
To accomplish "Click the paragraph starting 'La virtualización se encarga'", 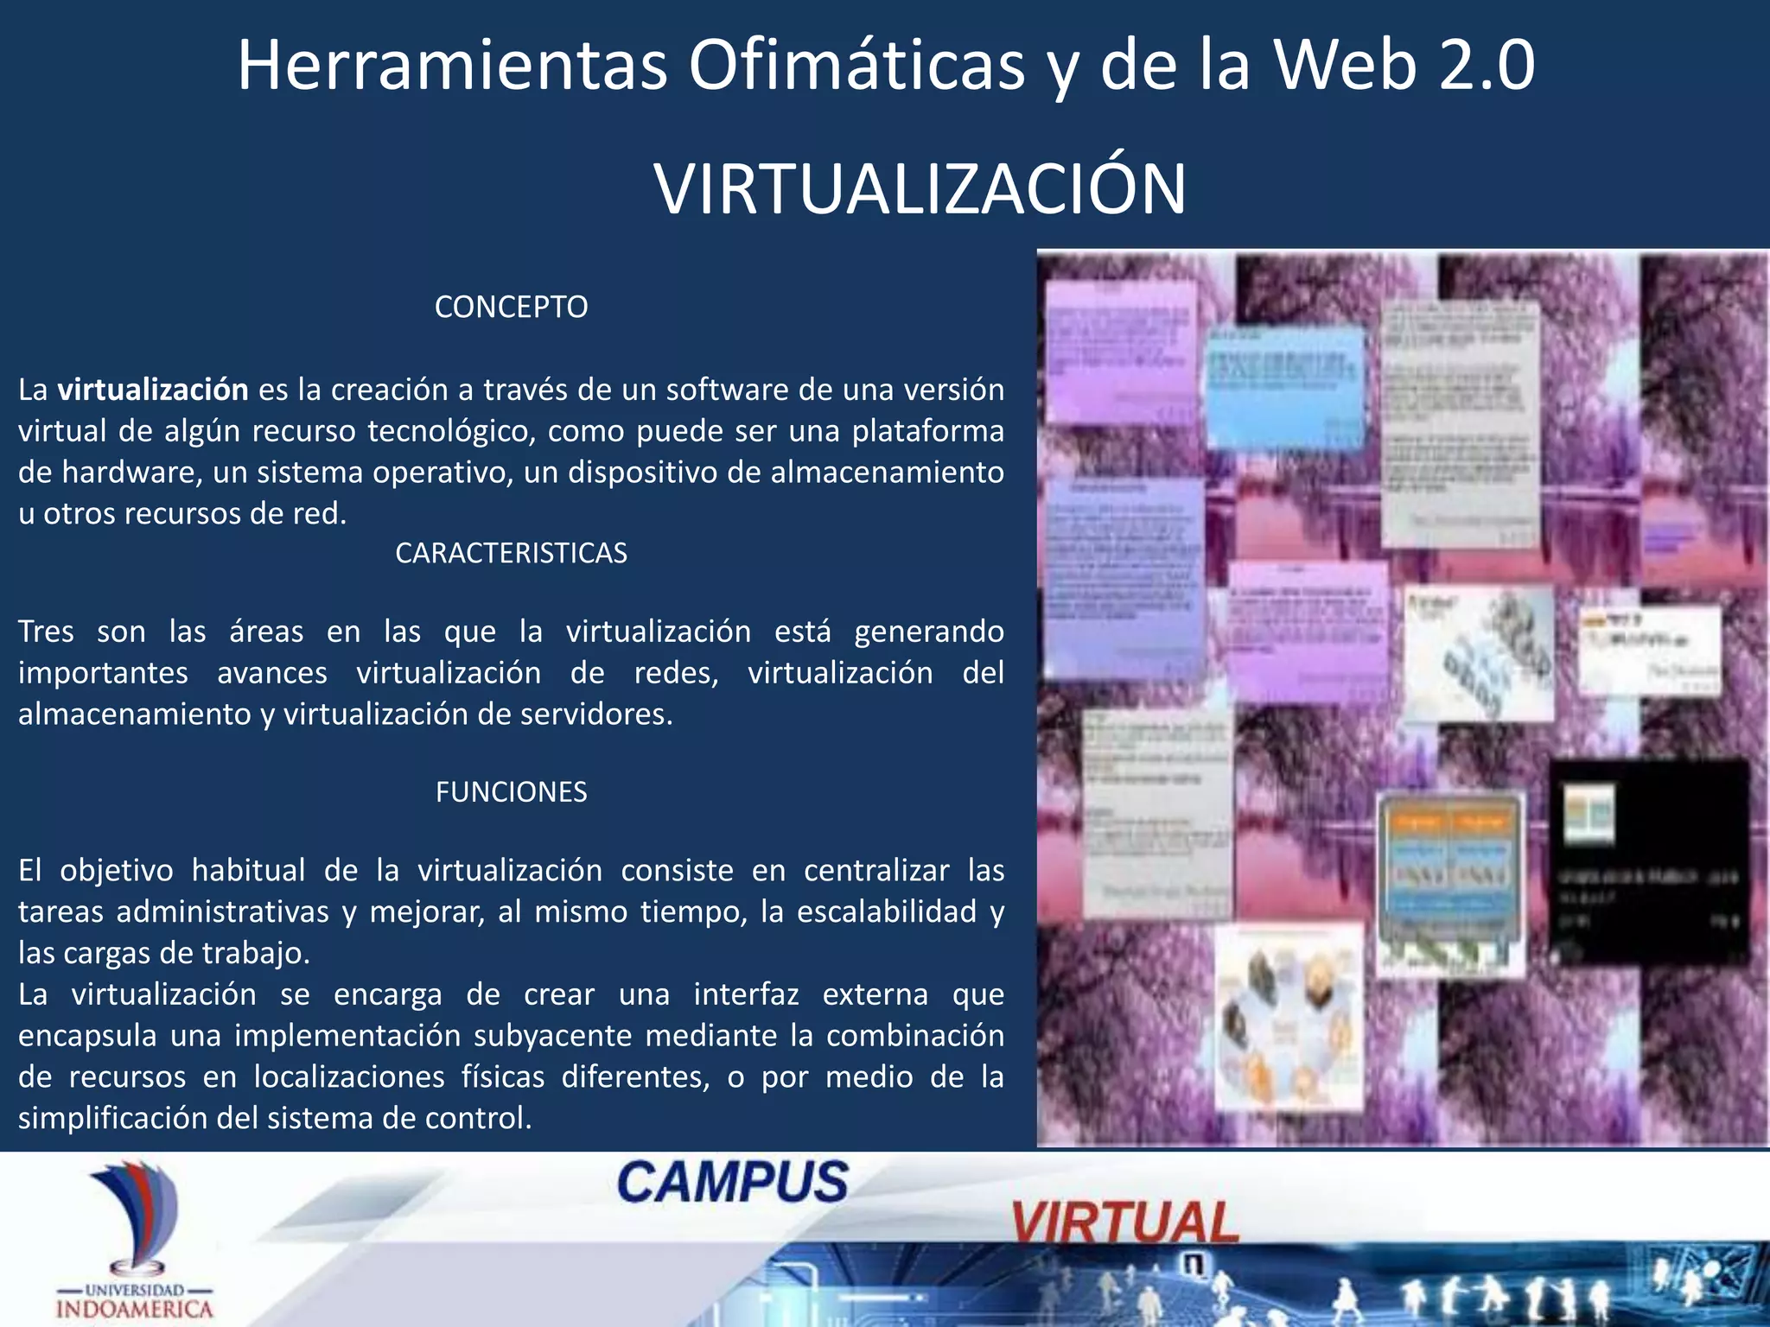I will coord(511,1056).
